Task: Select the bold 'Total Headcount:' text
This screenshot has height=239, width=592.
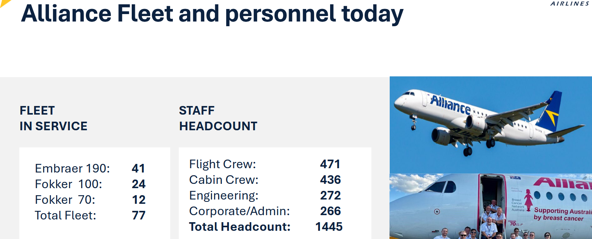Action: click(x=240, y=227)
